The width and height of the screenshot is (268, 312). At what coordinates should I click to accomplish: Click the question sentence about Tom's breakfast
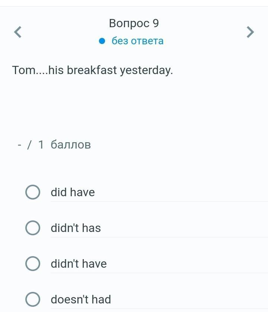point(93,70)
